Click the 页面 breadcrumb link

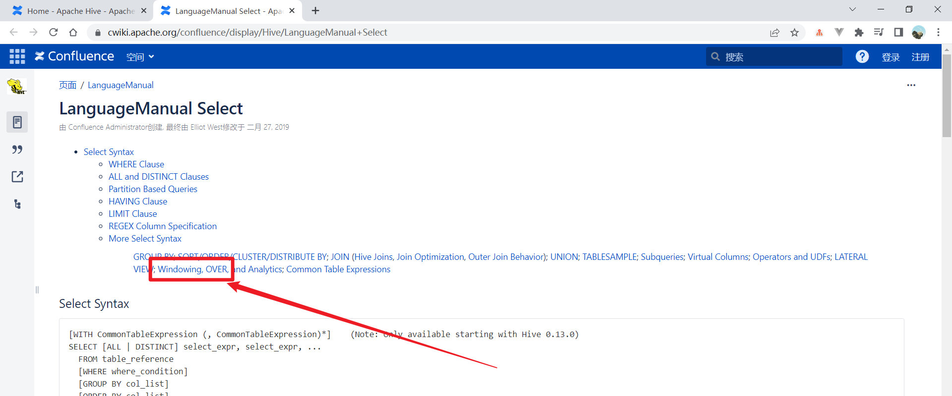coord(68,85)
